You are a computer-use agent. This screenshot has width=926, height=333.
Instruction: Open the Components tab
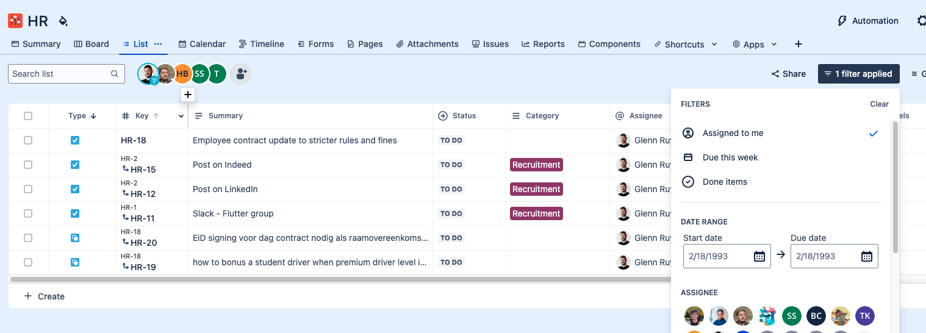pos(609,44)
